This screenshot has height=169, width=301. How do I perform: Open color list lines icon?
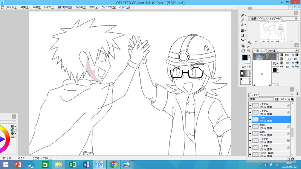click(x=13, y=137)
